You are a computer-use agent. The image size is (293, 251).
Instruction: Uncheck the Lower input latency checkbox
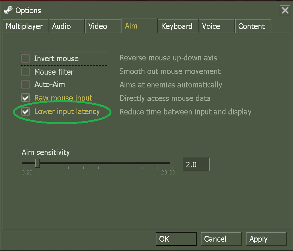pos(26,111)
